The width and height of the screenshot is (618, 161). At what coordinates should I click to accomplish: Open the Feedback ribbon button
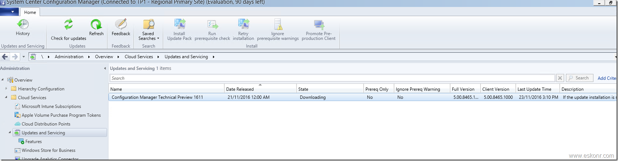pos(121,27)
